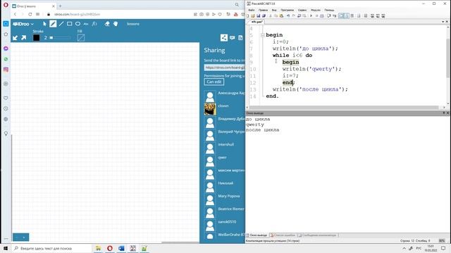451x253 pixels.
Task: Reload the page in Opera browser
Action: (30, 14)
